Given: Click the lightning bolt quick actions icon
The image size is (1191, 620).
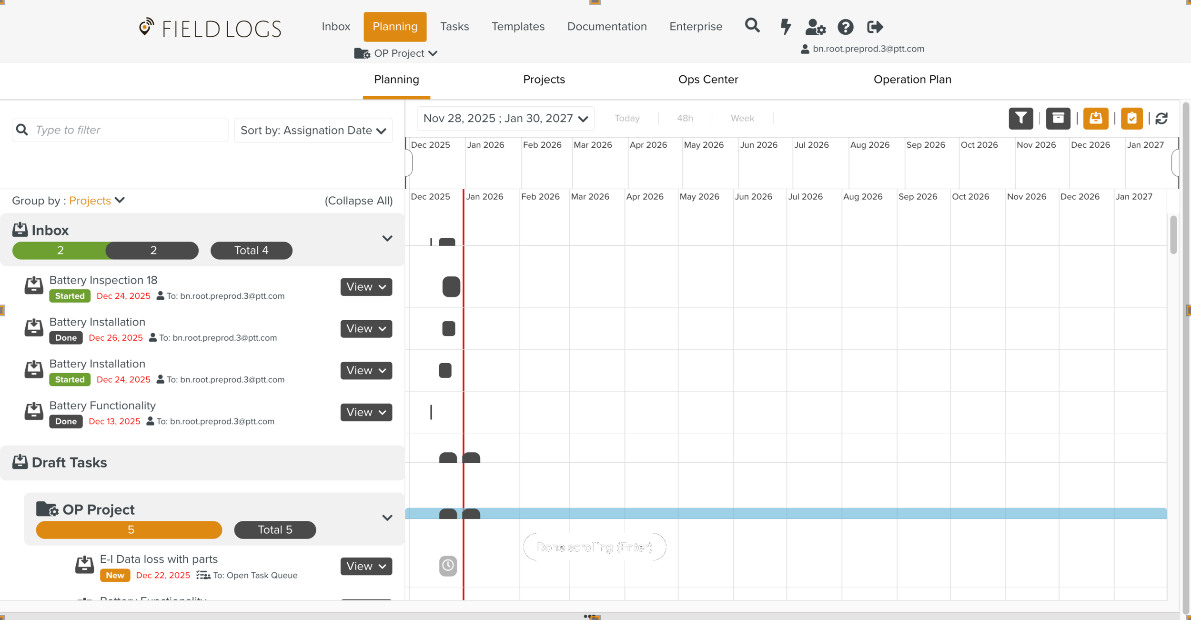Looking at the screenshot, I should [786, 27].
